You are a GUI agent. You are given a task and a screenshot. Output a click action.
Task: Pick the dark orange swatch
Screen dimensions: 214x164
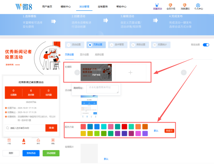pyautogui.click(x=145, y=126)
